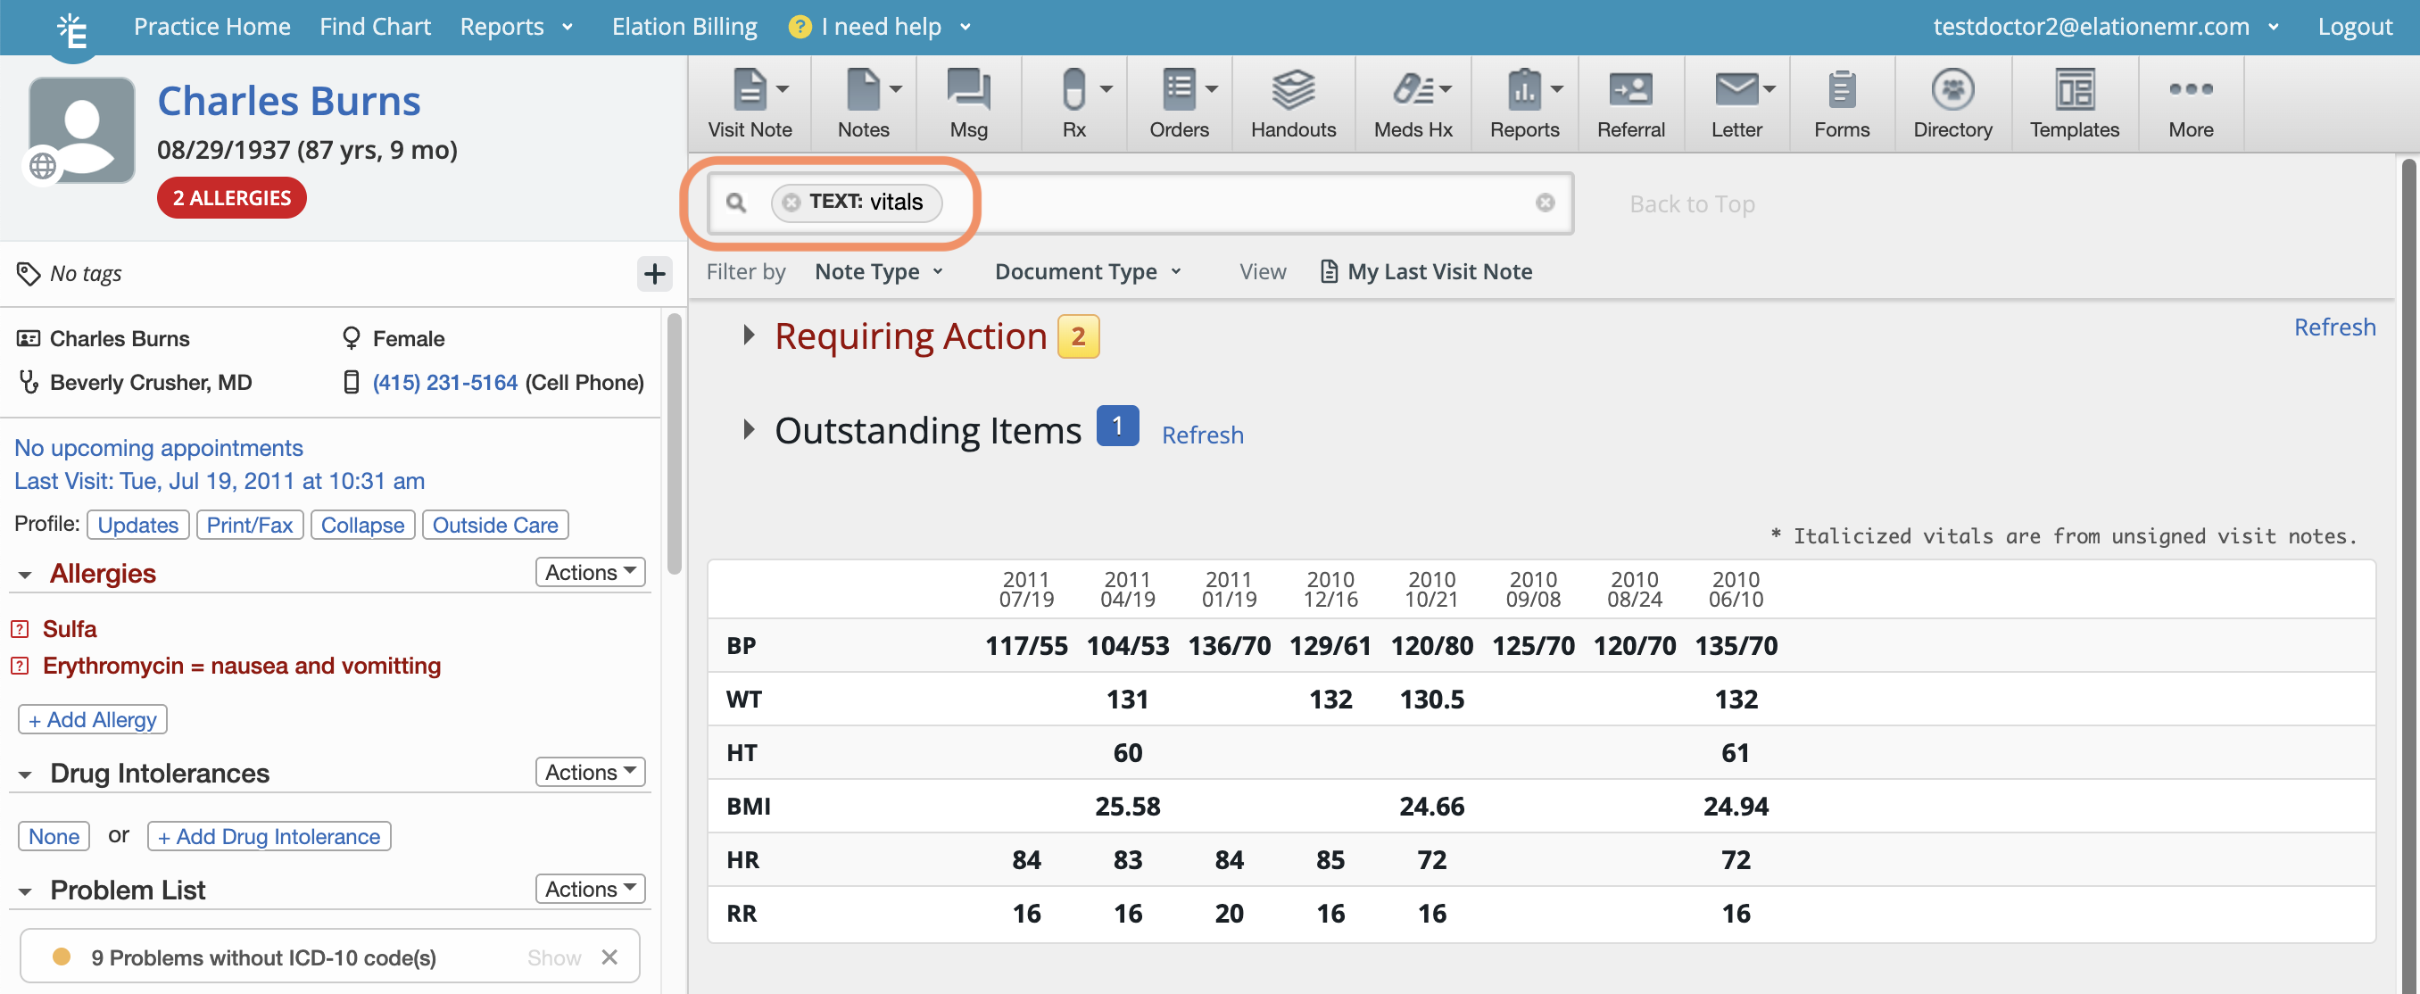The width and height of the screenshot is (2420, 994).
Task: Open the Reports menu in top bar
Action: click(516, 26)
